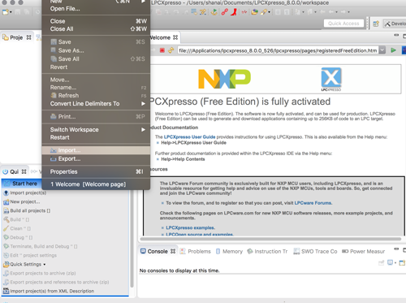Pick 1 Welcome [Welcome page] menu entry
The height and width of the screenshot is (303, 406).
tap(96, 184)
